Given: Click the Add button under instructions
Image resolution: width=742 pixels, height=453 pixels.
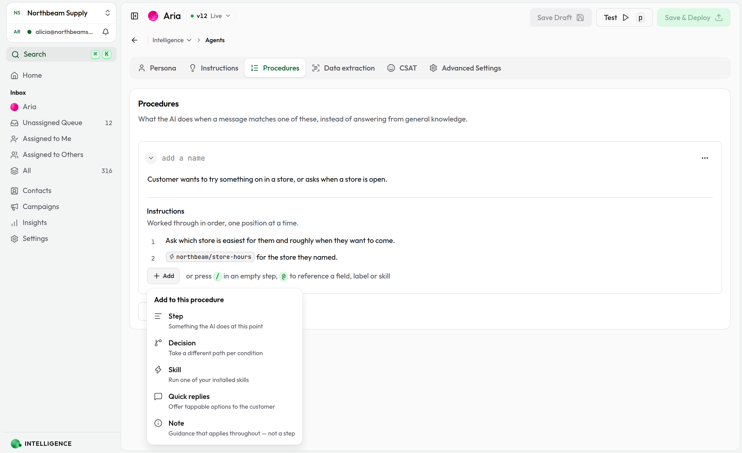Looking at the screenshot, I should pyautogui.click(x=163, y=276).
